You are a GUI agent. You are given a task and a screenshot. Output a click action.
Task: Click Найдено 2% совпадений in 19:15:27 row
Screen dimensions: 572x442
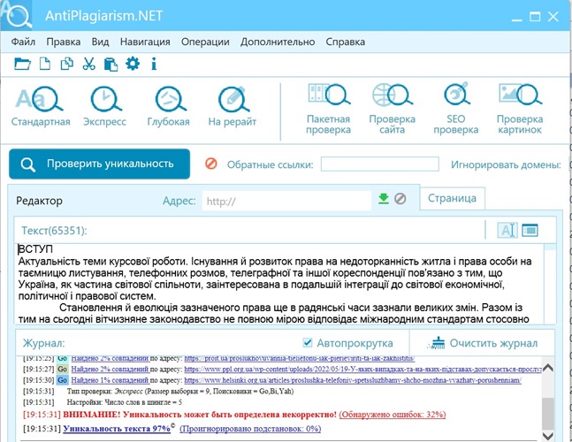tap(110, 369)
